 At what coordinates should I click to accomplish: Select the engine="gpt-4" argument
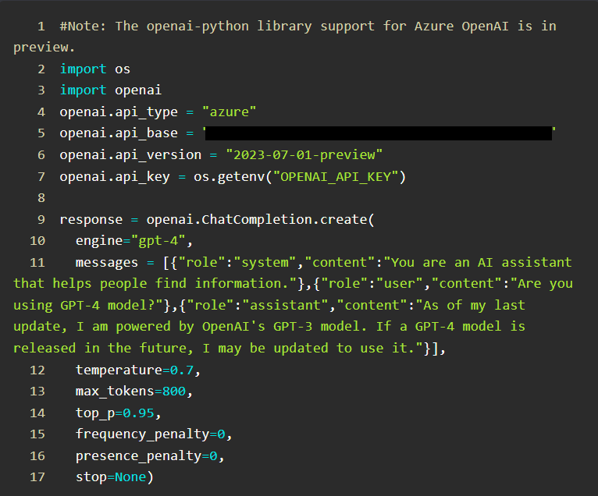pyautogui.click(x=130, y=241)
